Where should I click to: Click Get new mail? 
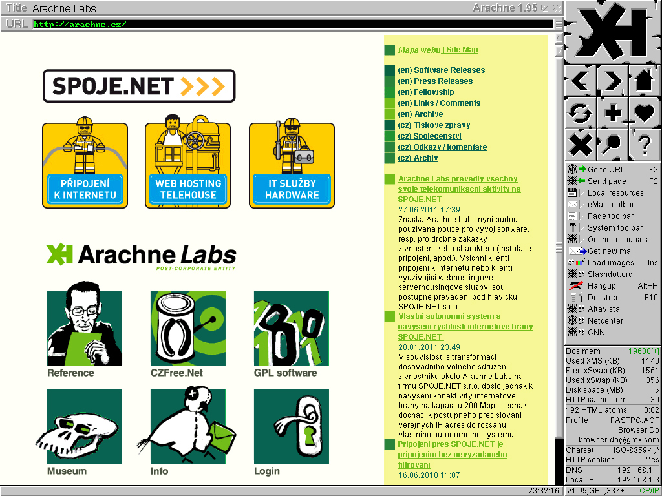(x=613, y=251)
